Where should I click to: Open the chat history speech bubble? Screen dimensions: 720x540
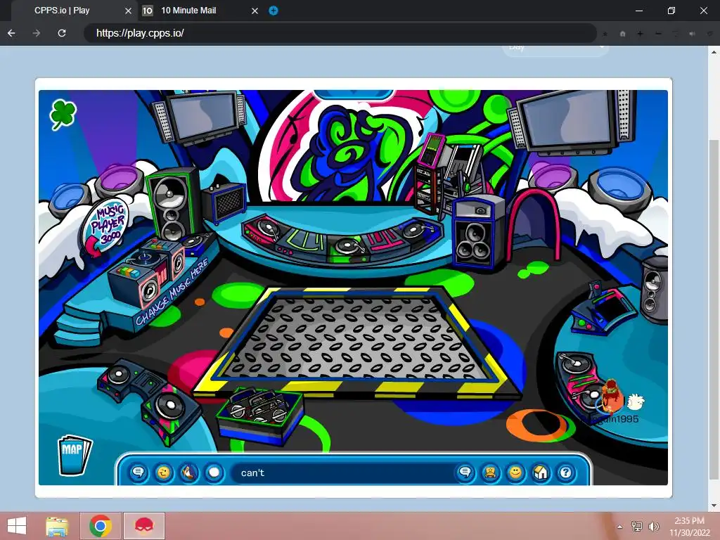(x=139, y=472)
